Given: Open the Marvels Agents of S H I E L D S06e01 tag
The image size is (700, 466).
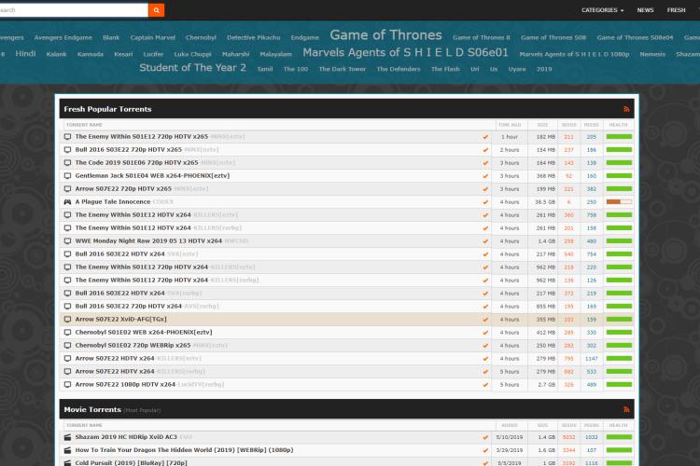Looking at the screenshot, I should click(x=405, y=52).
